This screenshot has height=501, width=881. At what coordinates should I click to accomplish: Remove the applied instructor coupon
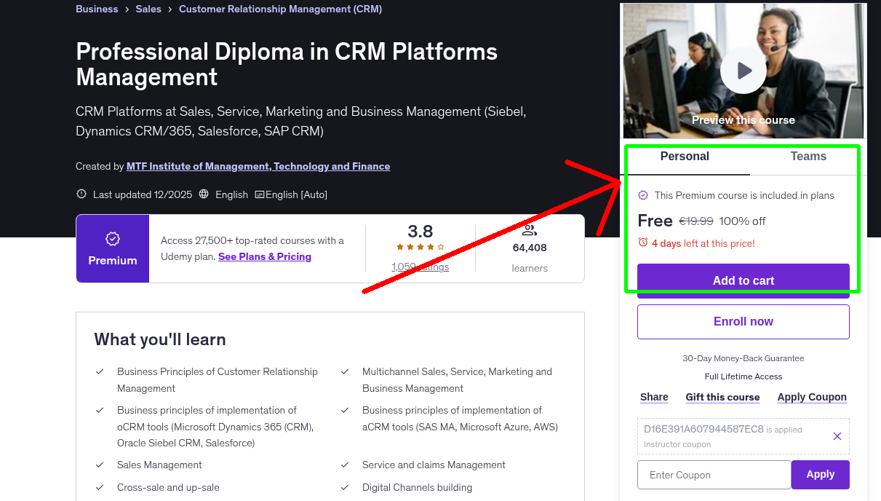(837, 435)
